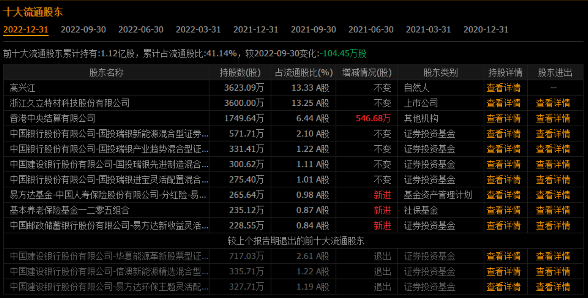View holding details for 易方达基金-中国人寿保险 row

coord(504,195)
